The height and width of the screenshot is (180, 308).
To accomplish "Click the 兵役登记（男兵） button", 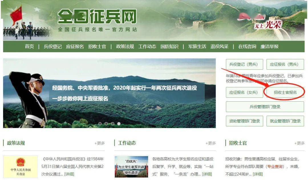I will pos(244,64).
